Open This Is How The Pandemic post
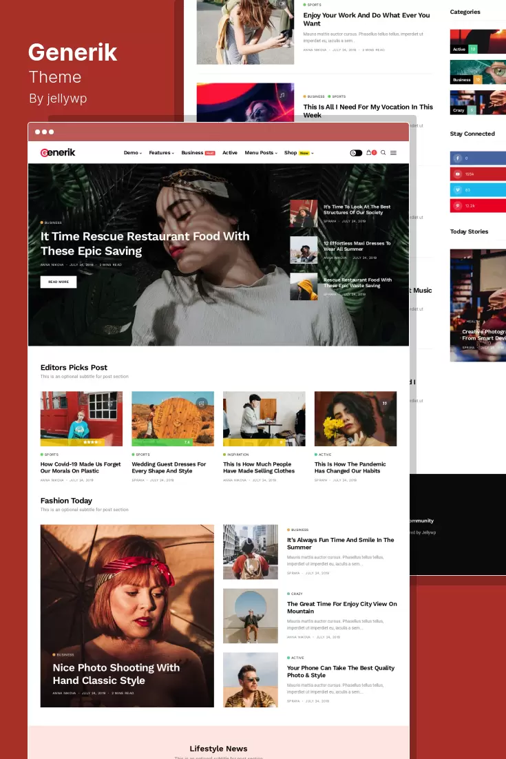506x759 pixels. [x=350, y=468]
